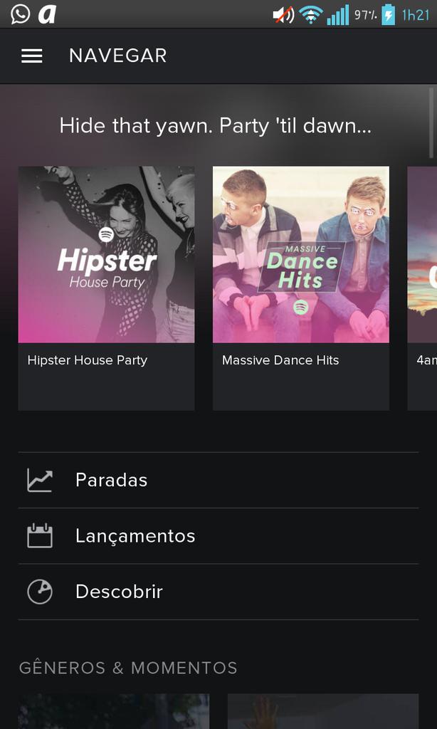Open the Lançamentos new releases section
The image size is (437, 729).
click(218, 535)
